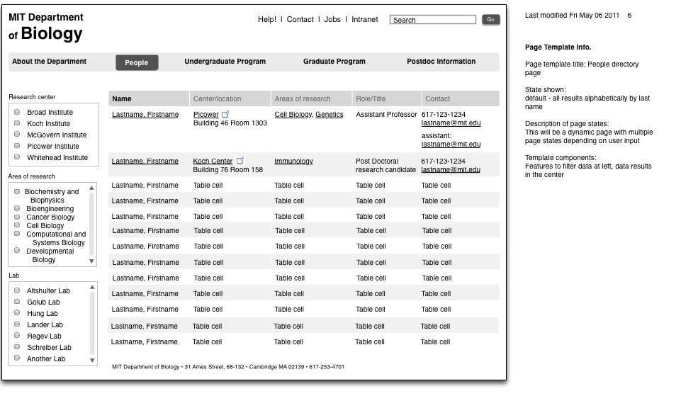Pick the Another Lab radio button

17,358
